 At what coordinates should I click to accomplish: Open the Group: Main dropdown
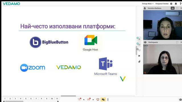tap(148, 4)
